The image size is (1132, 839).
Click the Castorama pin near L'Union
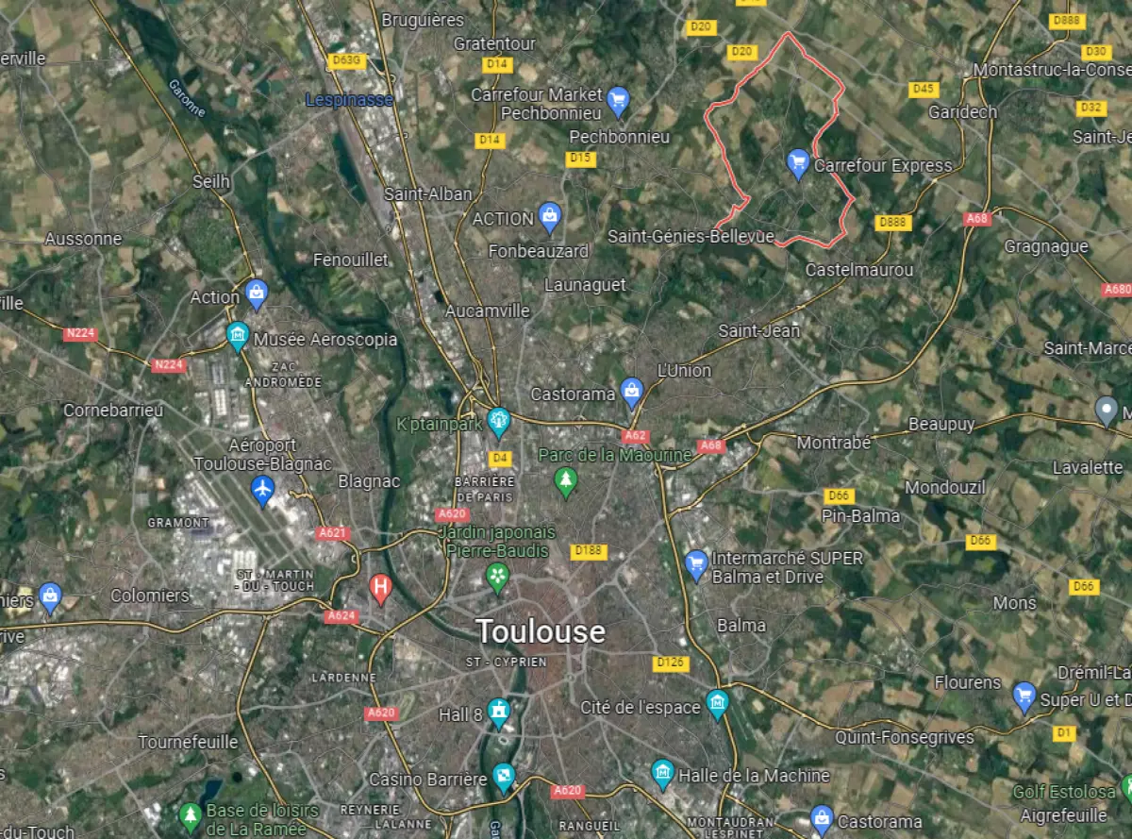point(631,392)
